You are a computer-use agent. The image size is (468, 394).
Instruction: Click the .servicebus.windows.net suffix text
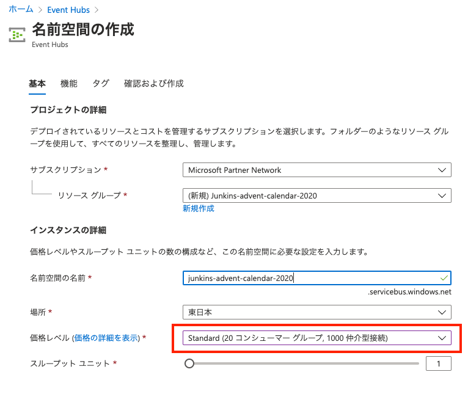pos(409,292)
